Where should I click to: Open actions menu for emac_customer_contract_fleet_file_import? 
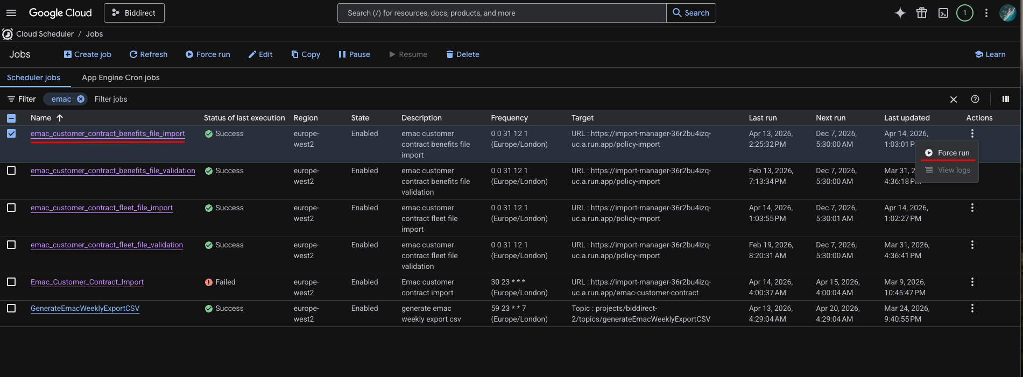coord(972,208)
